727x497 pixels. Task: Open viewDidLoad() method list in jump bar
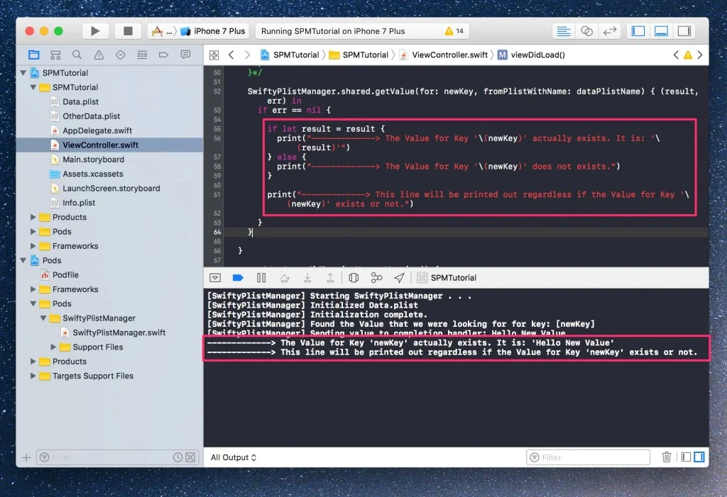click(532, 55)
